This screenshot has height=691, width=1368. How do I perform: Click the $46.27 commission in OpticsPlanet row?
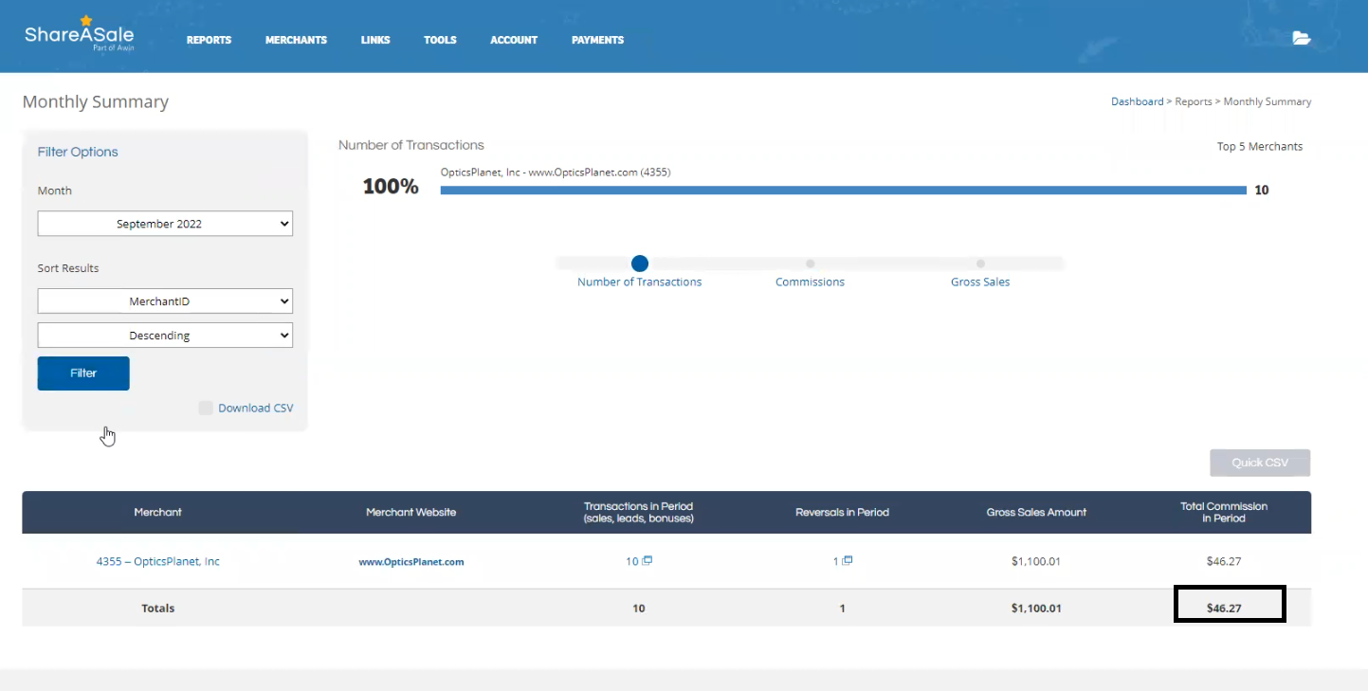[1224, 561]
